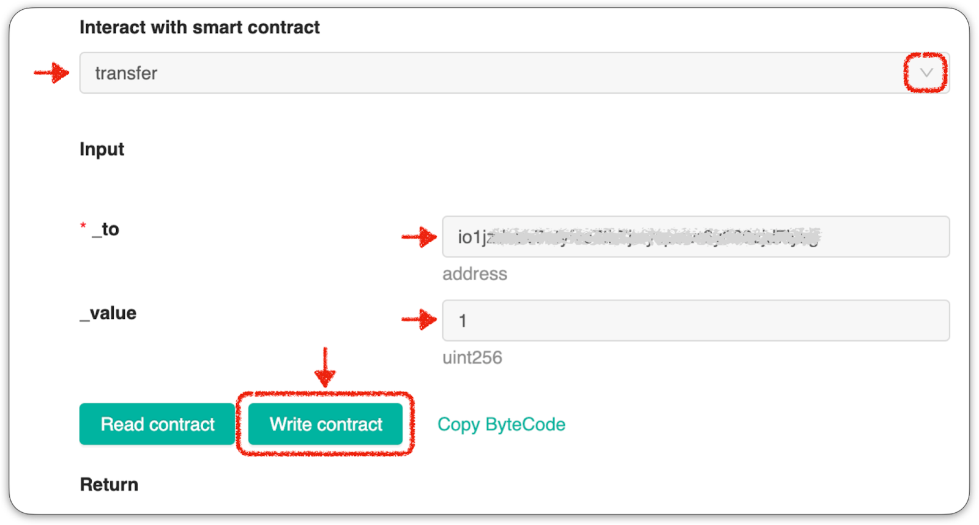Focus the _value uint256 input field
Screen dimensions: 979x525
(696, 320)
